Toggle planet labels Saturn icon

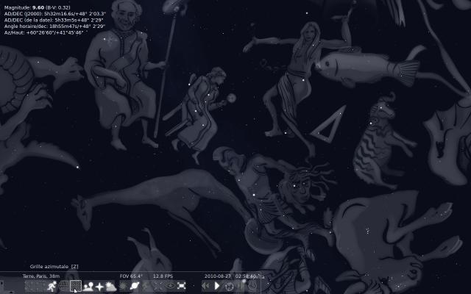pyautogui.click(x=135, y=286)
